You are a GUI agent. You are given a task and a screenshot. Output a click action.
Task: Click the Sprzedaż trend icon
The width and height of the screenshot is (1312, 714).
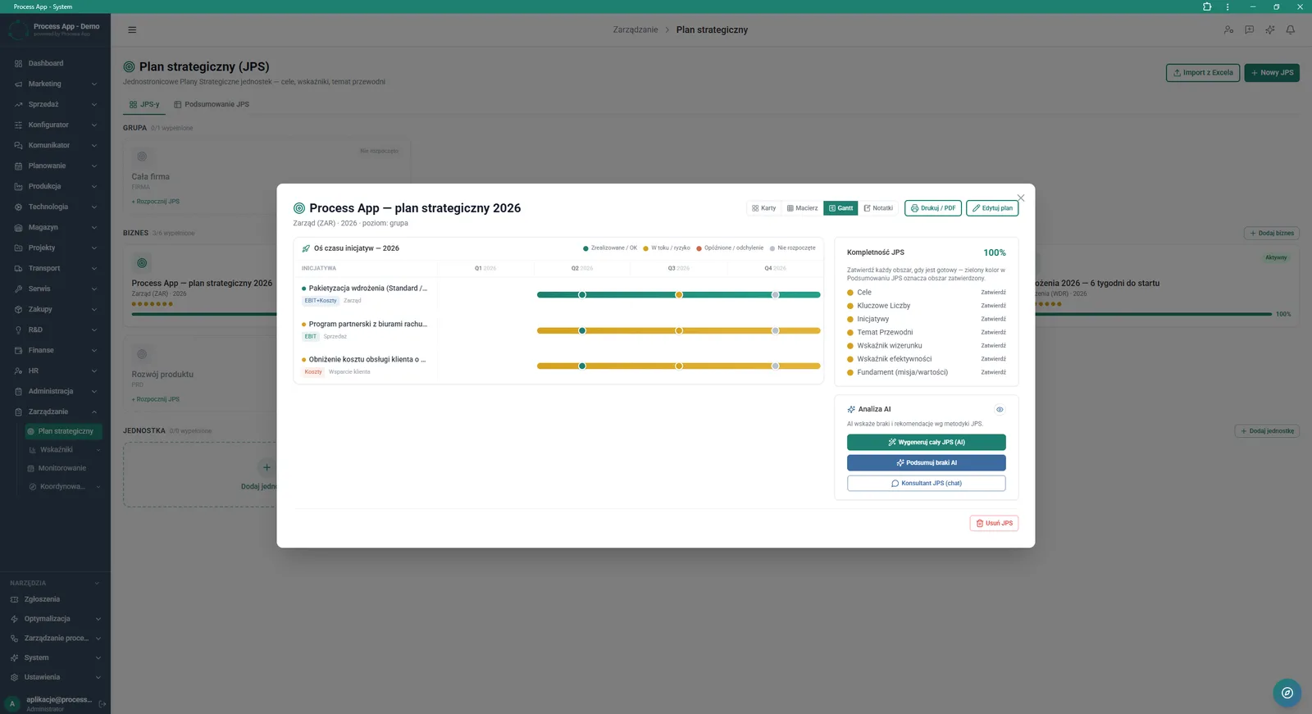(18, 104)
